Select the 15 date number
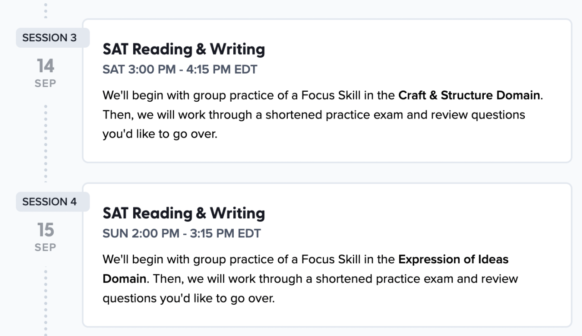Screen dimensions: 582x336 coord(45,230)
